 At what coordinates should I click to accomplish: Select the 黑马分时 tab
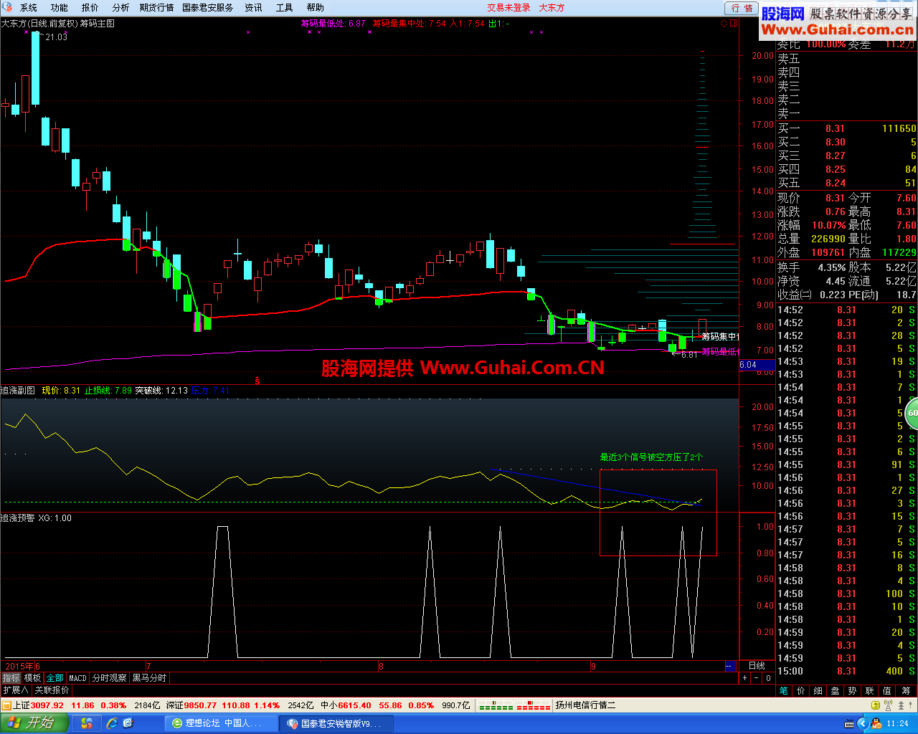tap(149, 678)
